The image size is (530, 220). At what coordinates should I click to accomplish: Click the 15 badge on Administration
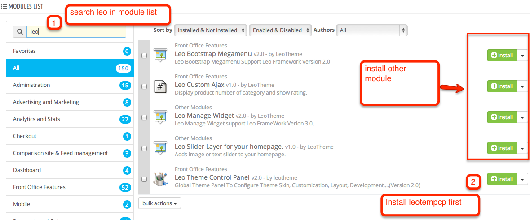(125, 85)
